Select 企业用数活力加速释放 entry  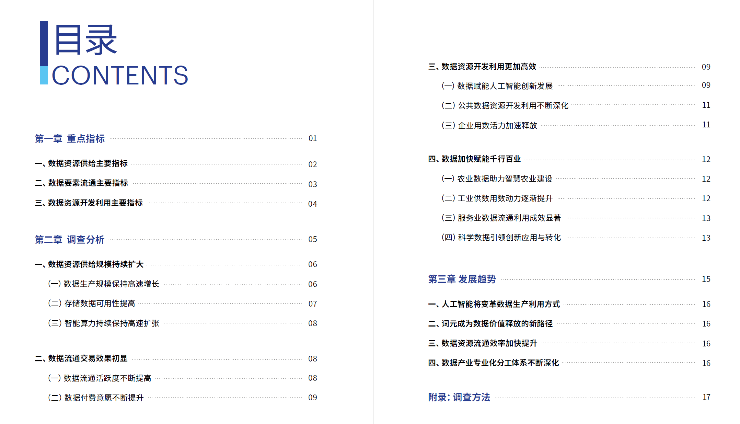click(489, 125)
